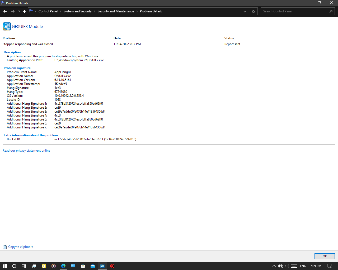Expand chevron after System and Security

pyautogui.click(x=95, y=11)
